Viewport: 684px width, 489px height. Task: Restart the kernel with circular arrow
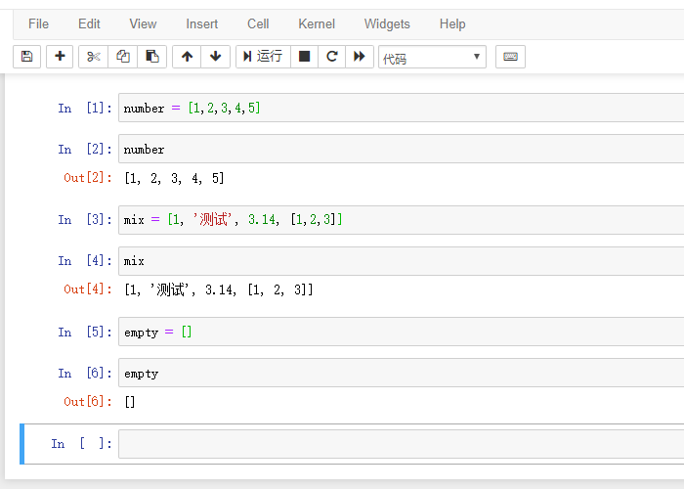click(332, 57)
